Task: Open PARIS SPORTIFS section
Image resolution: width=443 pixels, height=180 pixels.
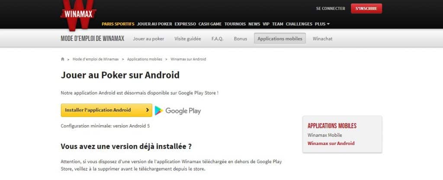Action: [118, 24]
